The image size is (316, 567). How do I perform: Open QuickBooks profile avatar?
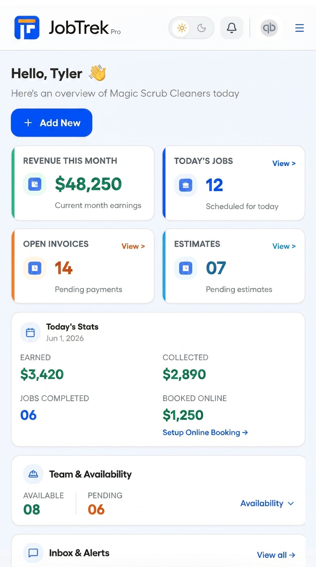(x=269, y=28)
